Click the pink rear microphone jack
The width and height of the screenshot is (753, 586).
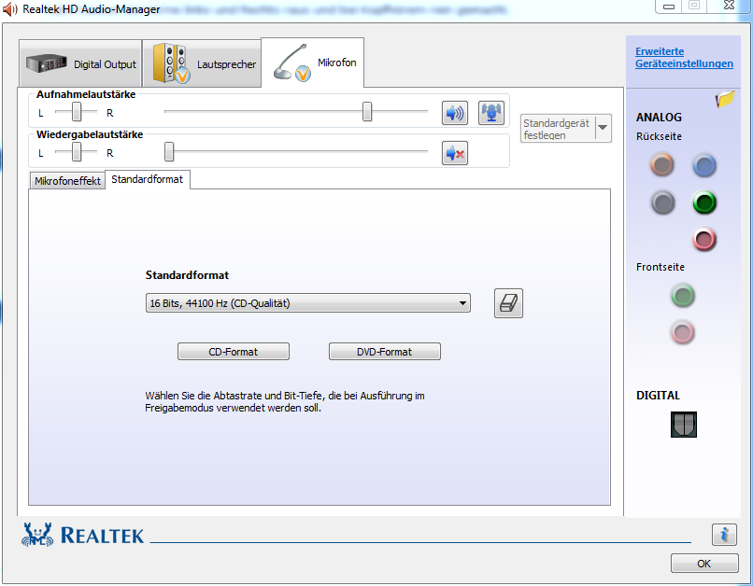704,239
